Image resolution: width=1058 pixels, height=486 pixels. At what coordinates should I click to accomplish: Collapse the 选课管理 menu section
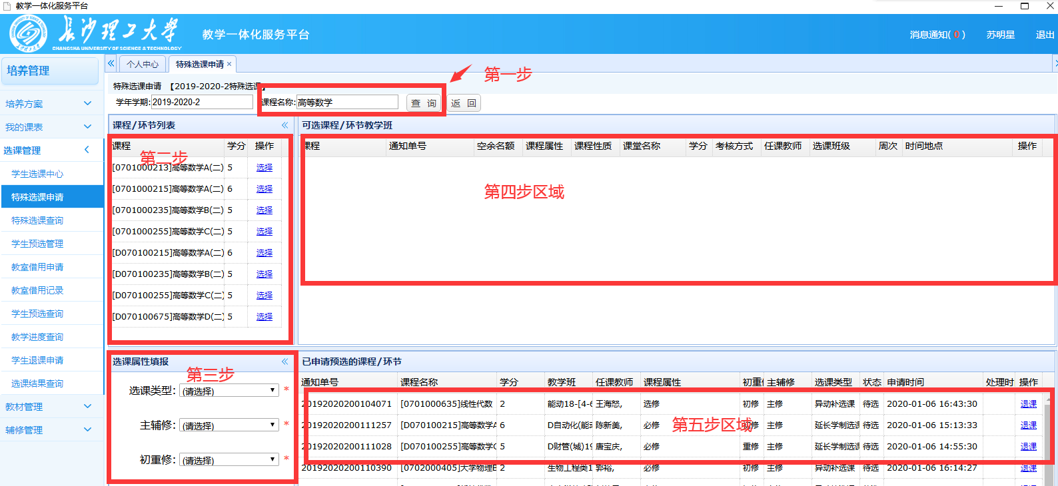point(87,150)
